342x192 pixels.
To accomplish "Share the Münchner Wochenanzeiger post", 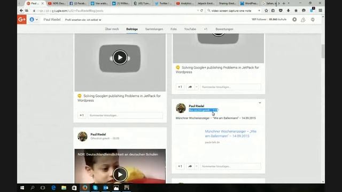I will pos(190,166).
